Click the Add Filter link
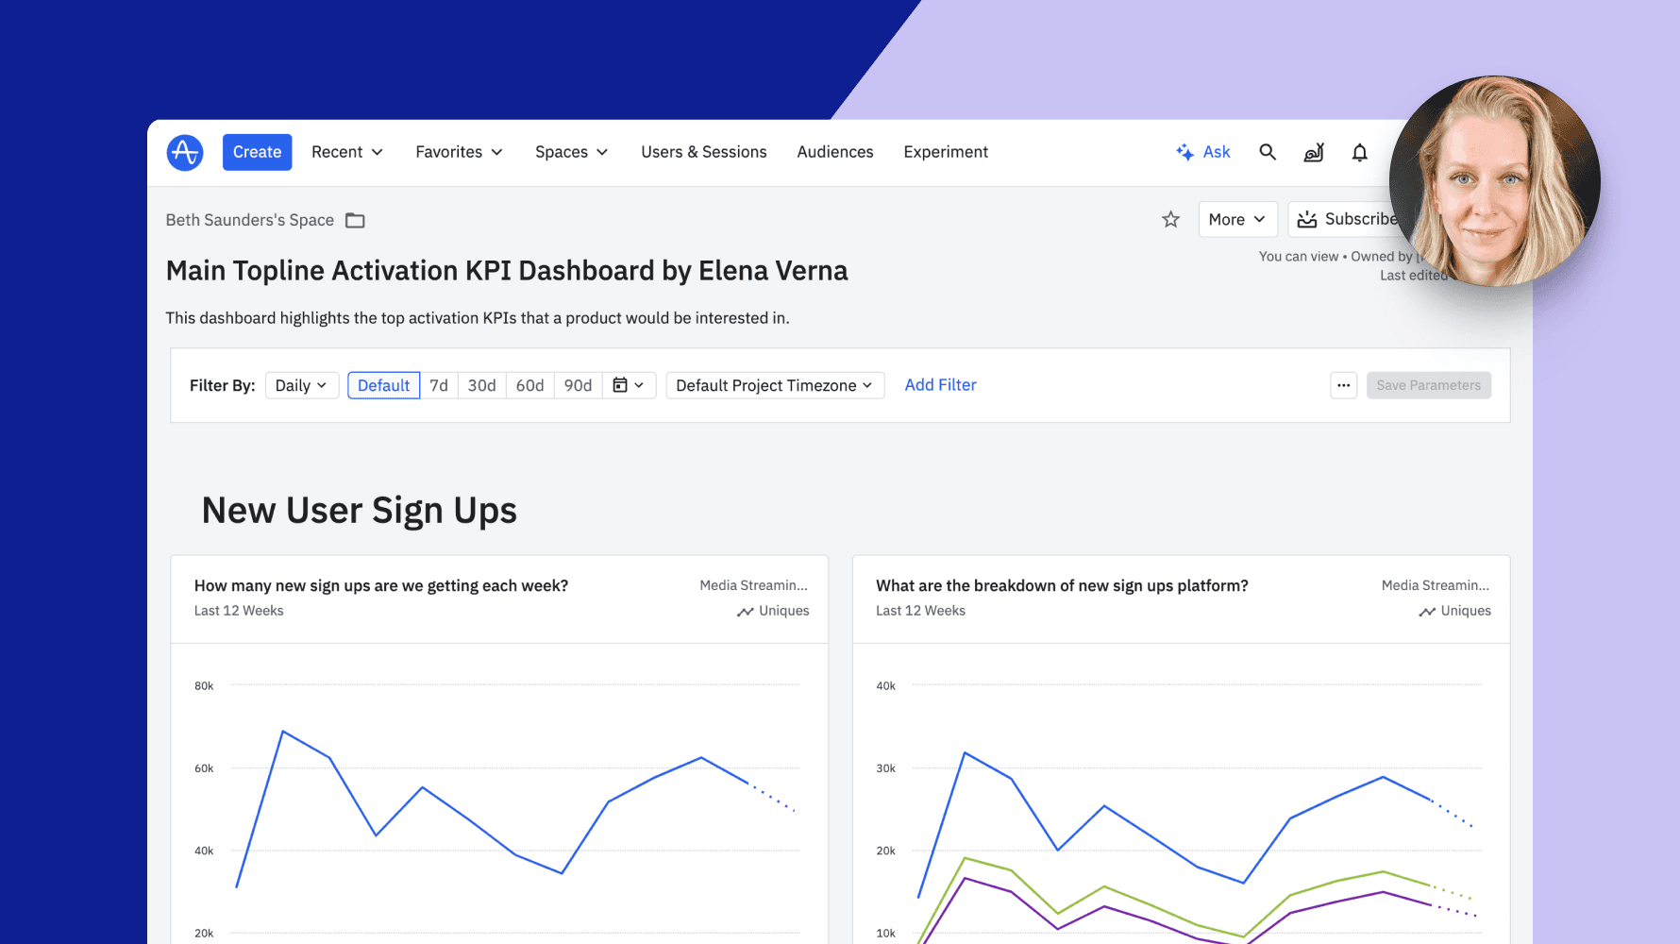Screen dimensions: 1680x944 (x=940, y=385)
